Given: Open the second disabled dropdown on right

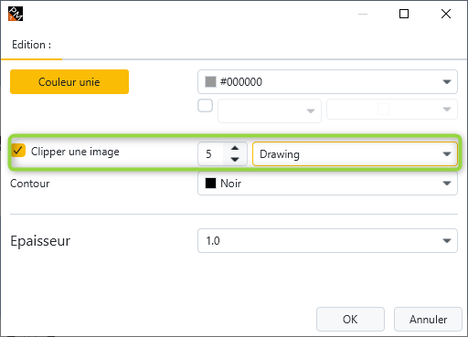Looking at the screenshot, I should pos(392,109).
